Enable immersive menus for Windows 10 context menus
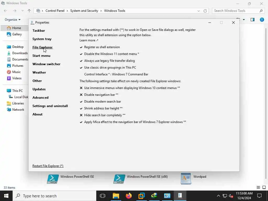Screen dimensions: 268x201 [130, 88]
